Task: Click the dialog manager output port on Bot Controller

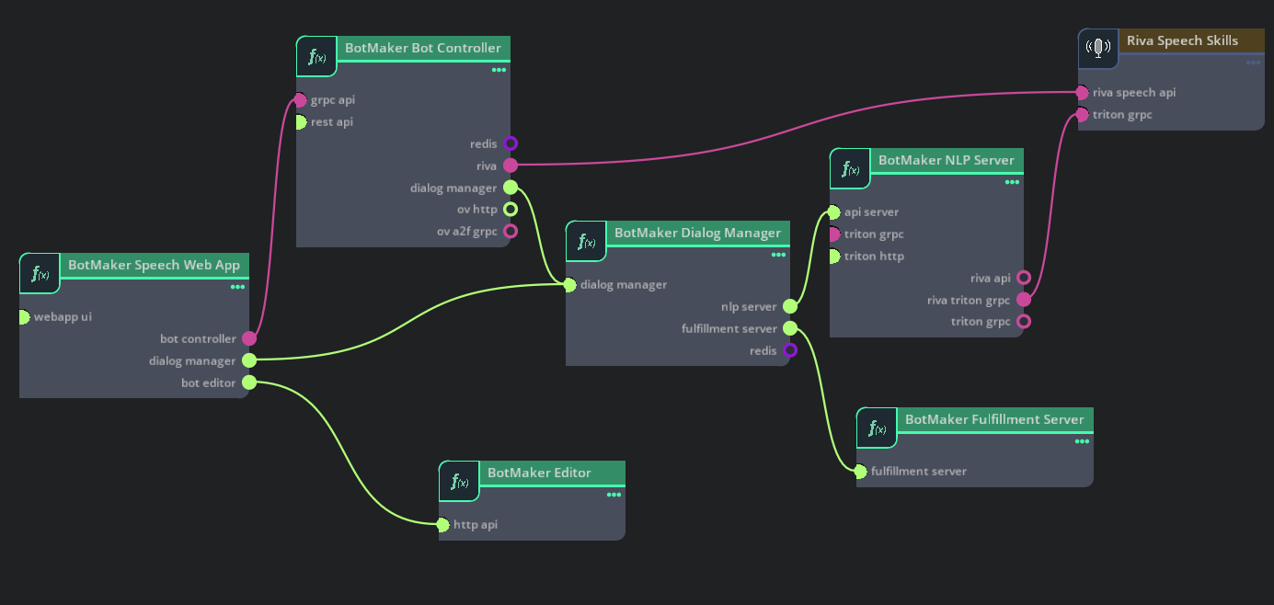Action: [511, 188]
